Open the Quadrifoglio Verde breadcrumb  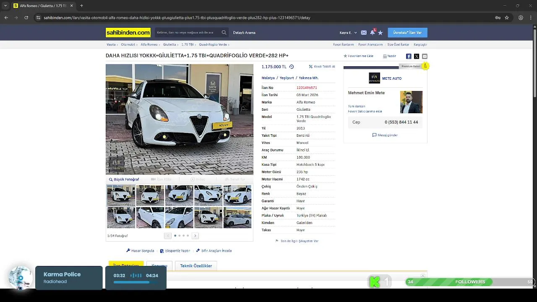coord(213,44)
